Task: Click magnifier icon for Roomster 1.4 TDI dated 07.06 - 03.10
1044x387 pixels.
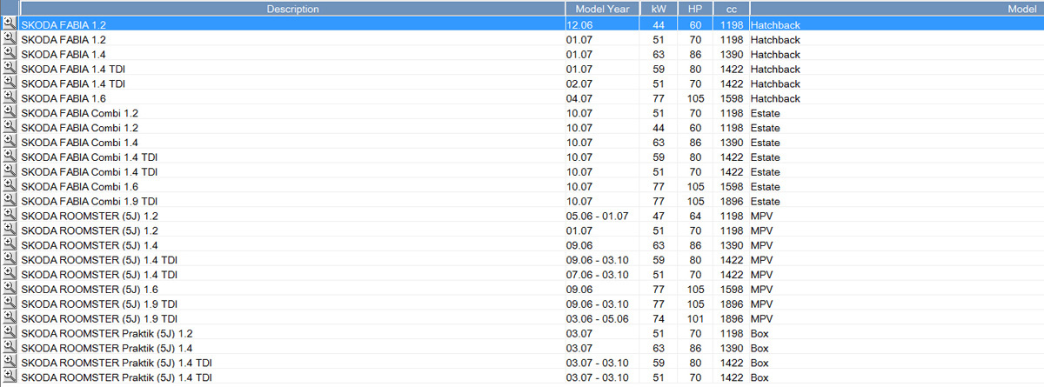Action: (x=9, y=274)
